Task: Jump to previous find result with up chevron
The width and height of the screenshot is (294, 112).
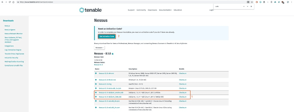Action: [244, 6]
